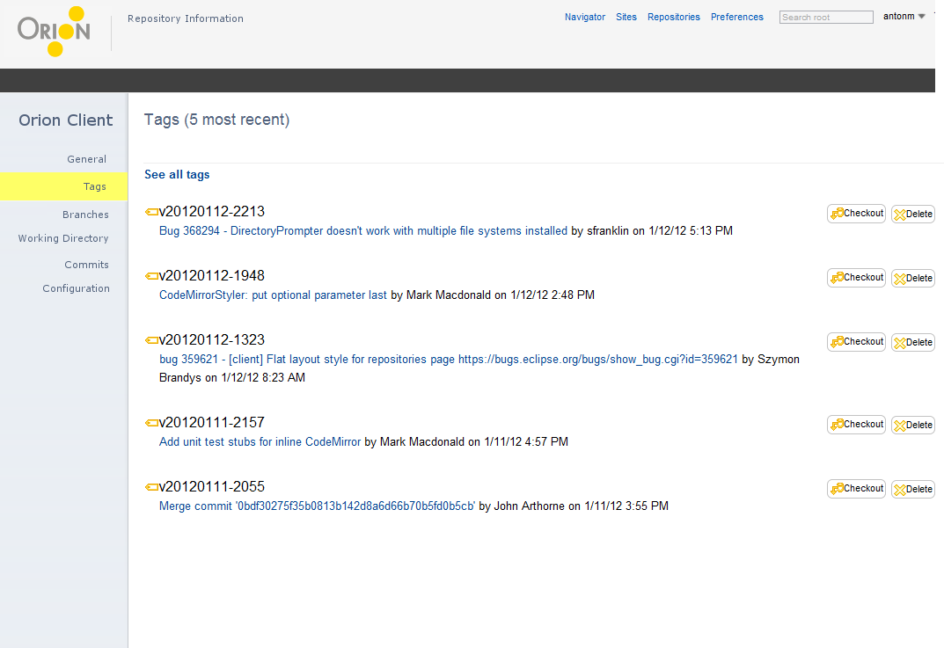Click tag name v20120112-1323
The width and height of the screenshot is (944, 648).
(212, 340)
